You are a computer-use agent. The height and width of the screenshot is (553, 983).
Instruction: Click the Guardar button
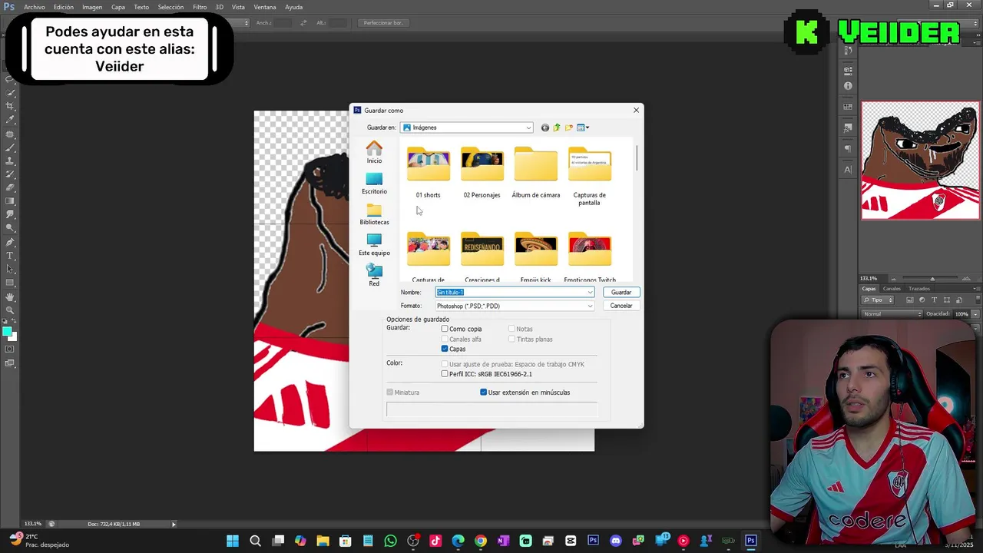(x=621, y=292)
